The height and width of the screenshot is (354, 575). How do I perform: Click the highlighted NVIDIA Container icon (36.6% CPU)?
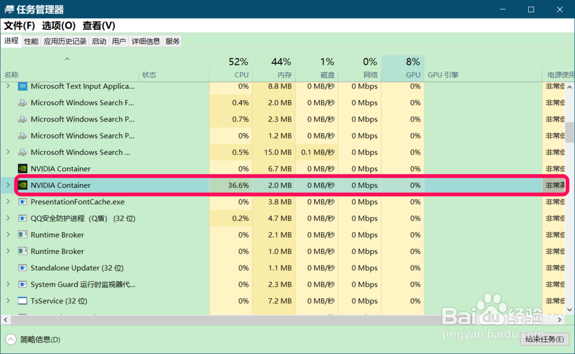pos(22,185)
